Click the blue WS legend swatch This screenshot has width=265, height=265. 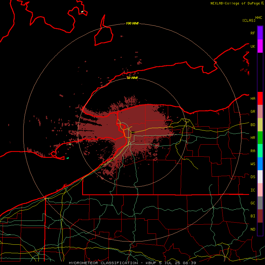click(260, 164)
